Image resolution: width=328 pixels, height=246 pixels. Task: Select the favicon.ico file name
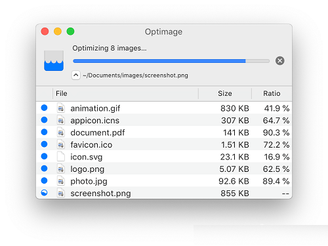pos(91,145)
